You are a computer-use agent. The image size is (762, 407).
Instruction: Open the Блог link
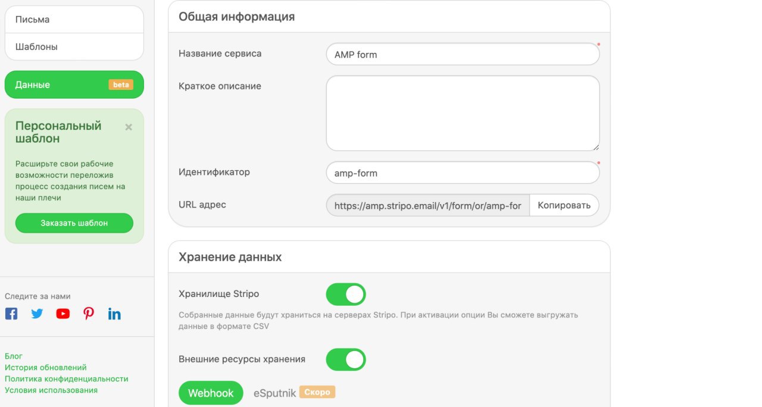(x=14, y=356)
